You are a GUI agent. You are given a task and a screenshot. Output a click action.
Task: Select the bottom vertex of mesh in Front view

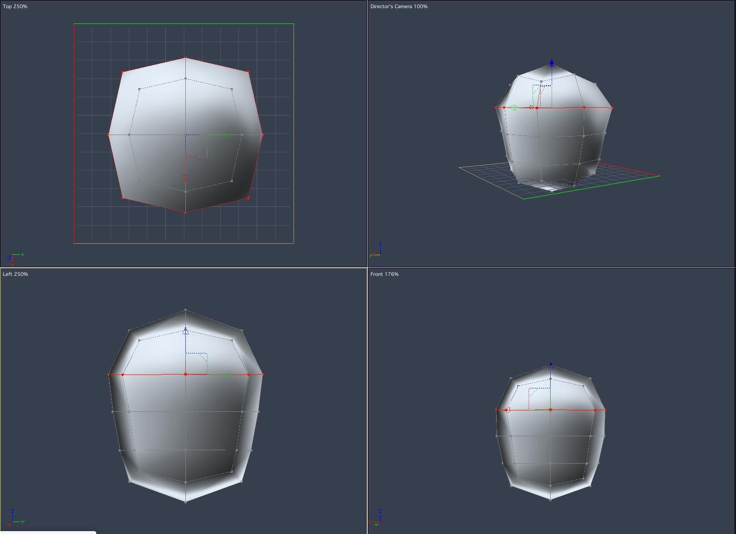point(551,499)
